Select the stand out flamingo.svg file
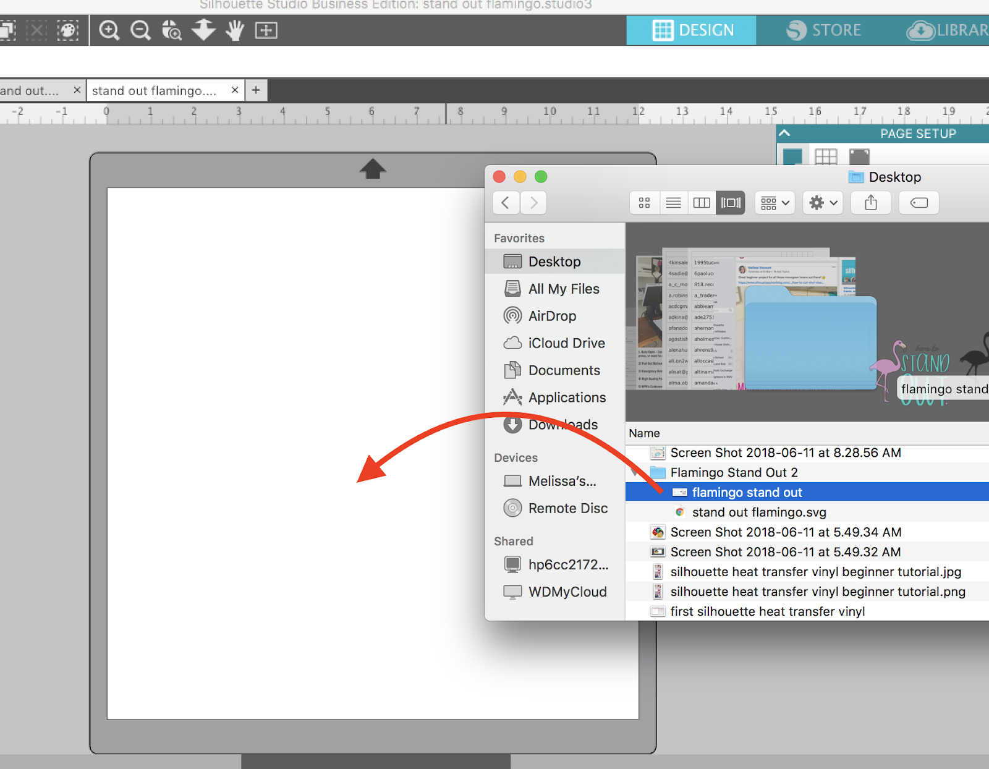 click(x=758, y=512)
